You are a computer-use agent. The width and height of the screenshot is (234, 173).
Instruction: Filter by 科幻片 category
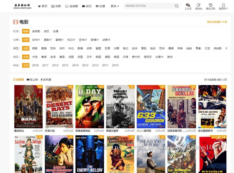pyautogui.click(x=71, y=40)
